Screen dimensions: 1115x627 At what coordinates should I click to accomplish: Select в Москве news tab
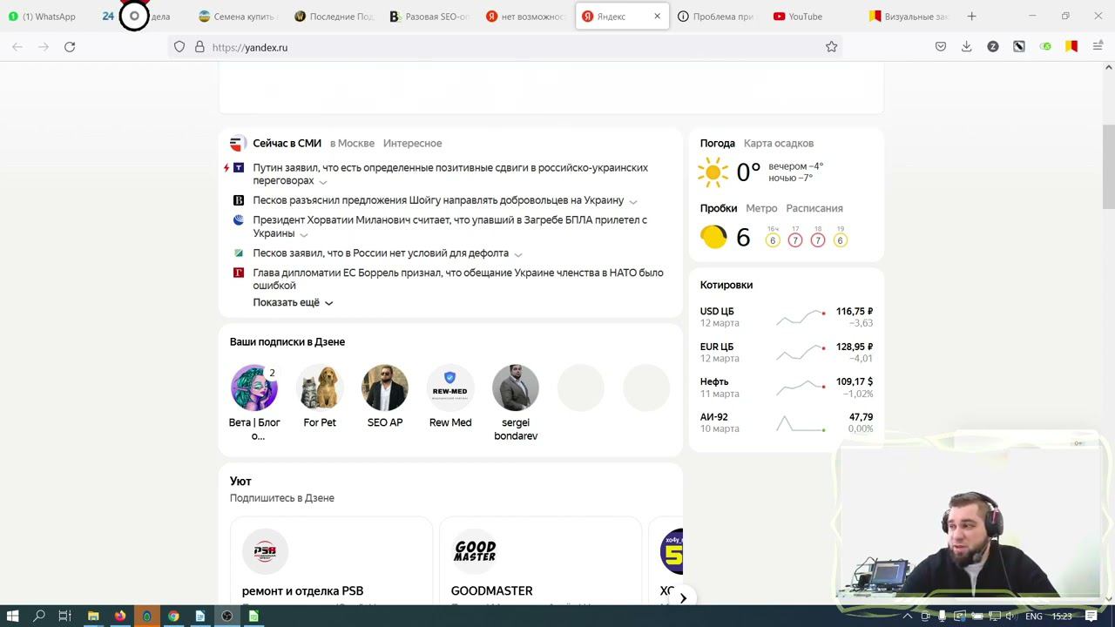click(352, 143)
